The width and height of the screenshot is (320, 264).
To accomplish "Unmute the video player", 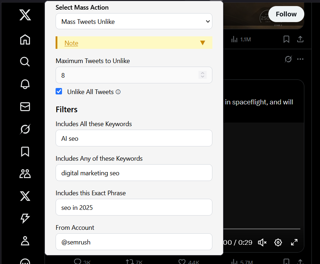I will [x=262, y=242].
